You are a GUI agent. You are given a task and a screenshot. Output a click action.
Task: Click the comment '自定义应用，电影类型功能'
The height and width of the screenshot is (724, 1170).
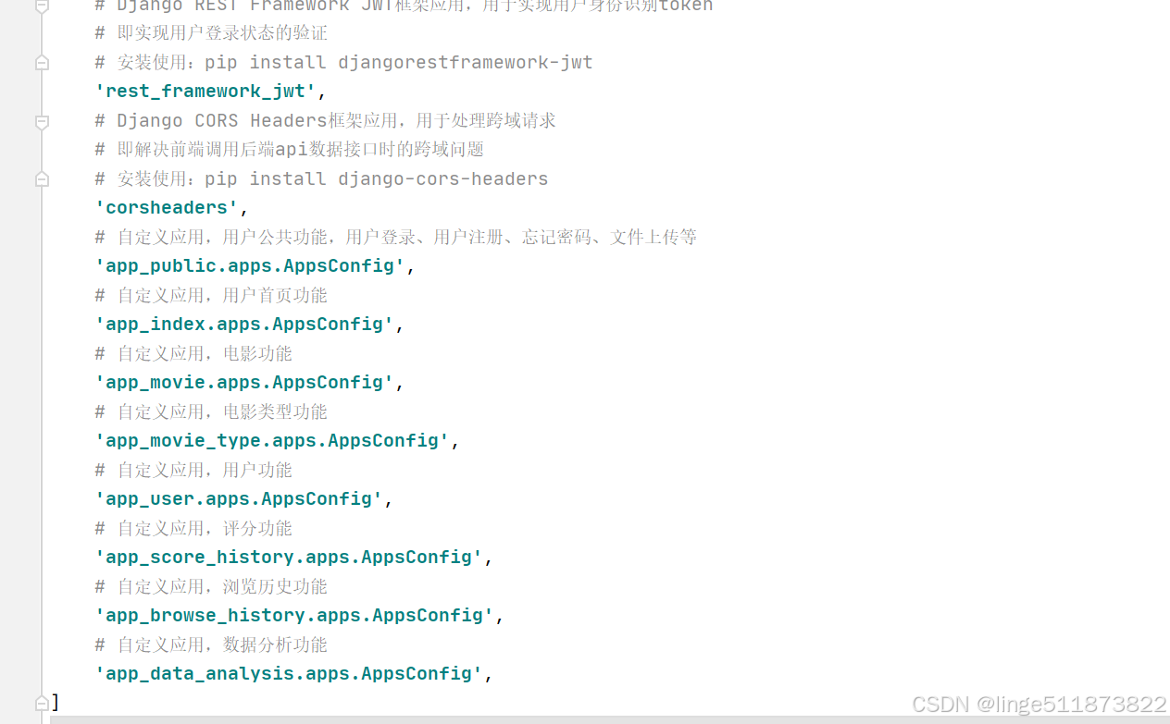pyautogui.click(x=211, y=412)
